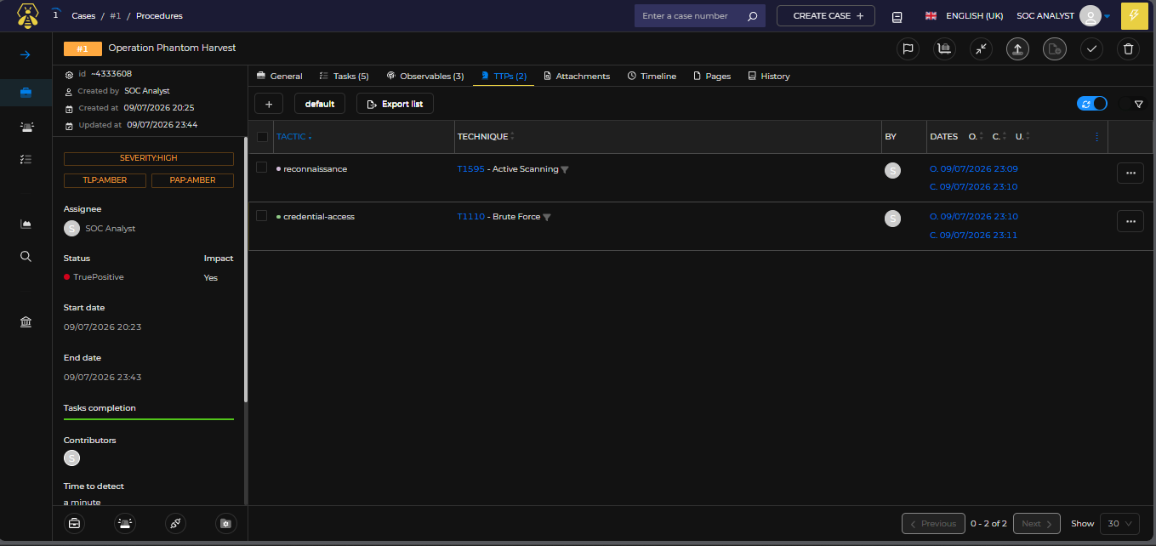Sort by the TECHNIQUE column
This screenshot has width=1156, height=546.
[x=486, y=137]
